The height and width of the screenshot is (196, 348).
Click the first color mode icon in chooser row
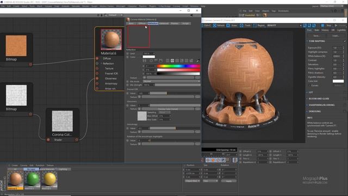point(145,60)
